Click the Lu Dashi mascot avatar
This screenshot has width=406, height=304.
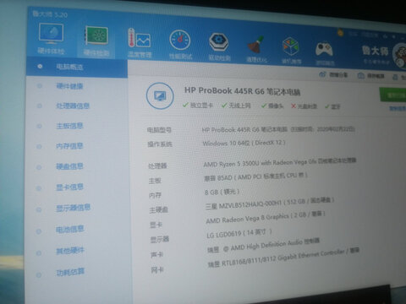tap(400, 55)
